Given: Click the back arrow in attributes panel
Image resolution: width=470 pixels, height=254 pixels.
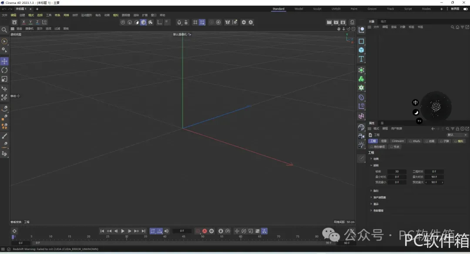Looking at the screenshot, I should [433, 129].
